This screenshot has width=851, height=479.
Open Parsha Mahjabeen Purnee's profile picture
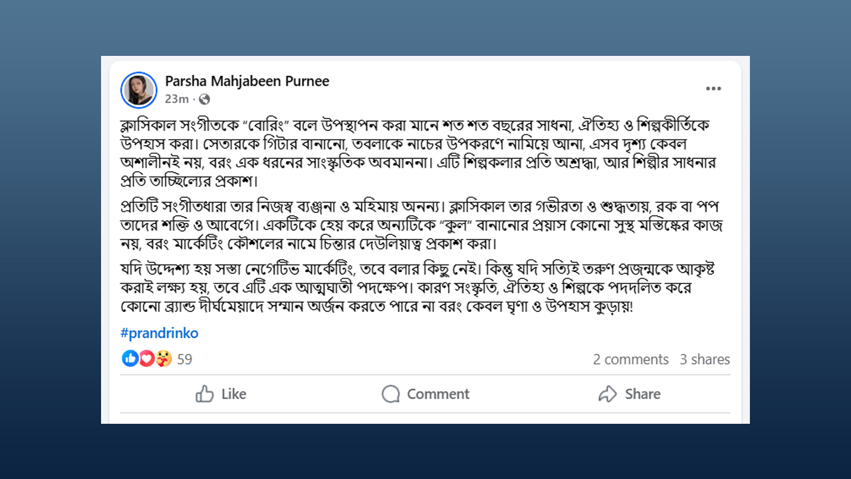click(x=139, y=90)
